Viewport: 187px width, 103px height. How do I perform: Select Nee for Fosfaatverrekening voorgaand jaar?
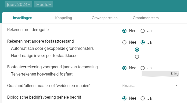coord(125,68)
